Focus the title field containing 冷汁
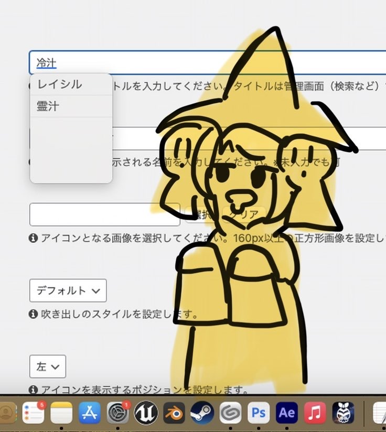386x432 pixels. click(x=157, y=63)
